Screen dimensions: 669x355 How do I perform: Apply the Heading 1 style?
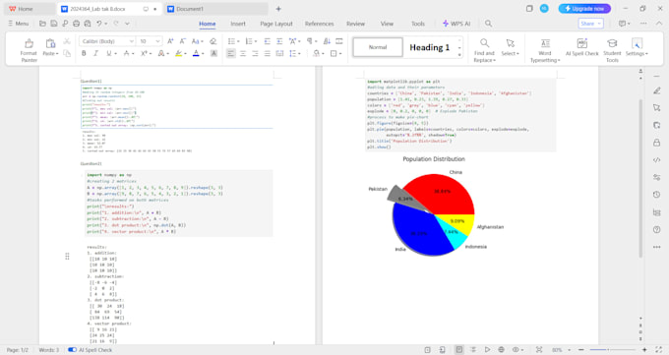tap(429, 47)
